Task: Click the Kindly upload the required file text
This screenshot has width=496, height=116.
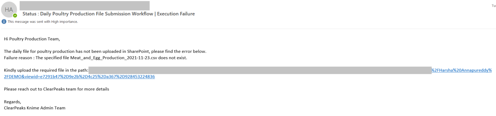Action: 46,70
